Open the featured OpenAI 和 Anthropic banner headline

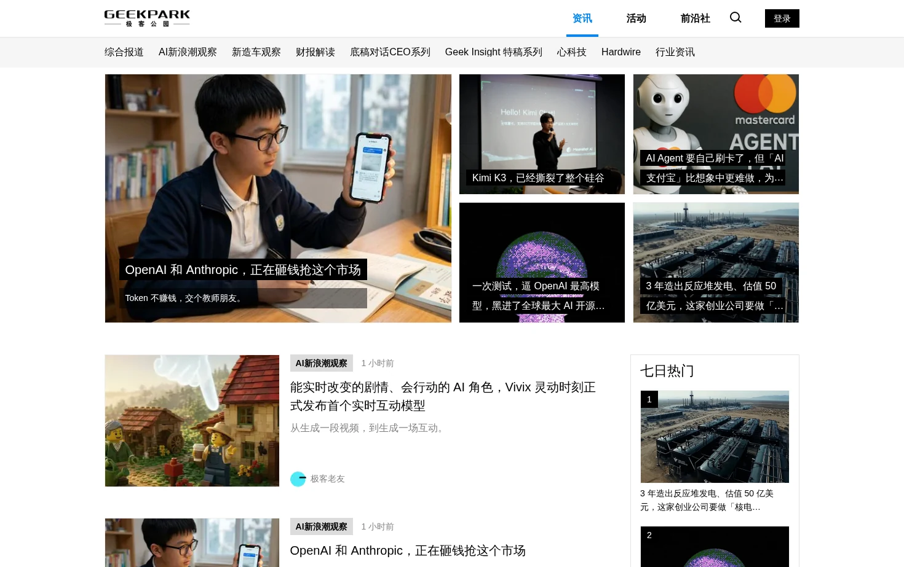(x=243, y=270)
